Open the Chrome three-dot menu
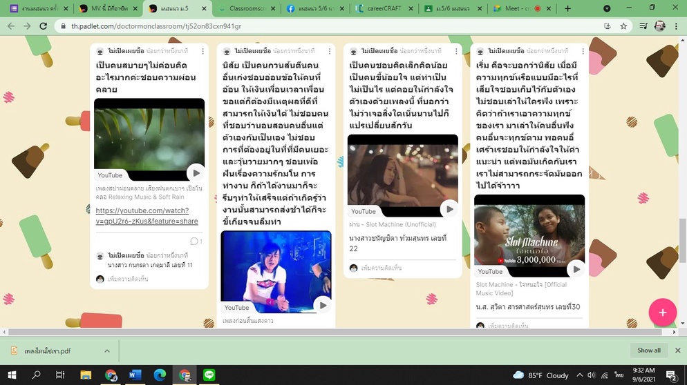This screenshot has width=687, height=385. coord(675,26)
